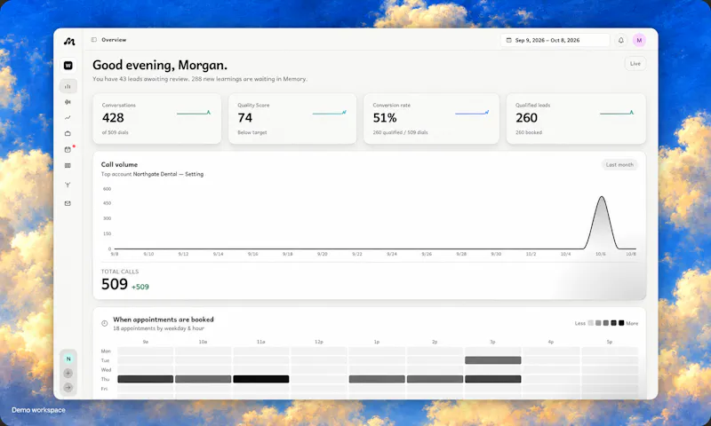Image resolution: width=711 pixels, height=426 pixels.
Task: Click the 43 leads awaiting review message
Action: (x=200, y=79)
